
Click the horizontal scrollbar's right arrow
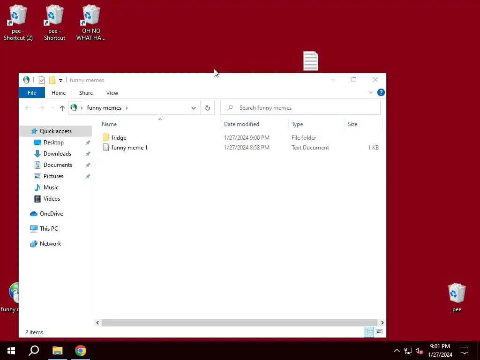tap(382, 322)
